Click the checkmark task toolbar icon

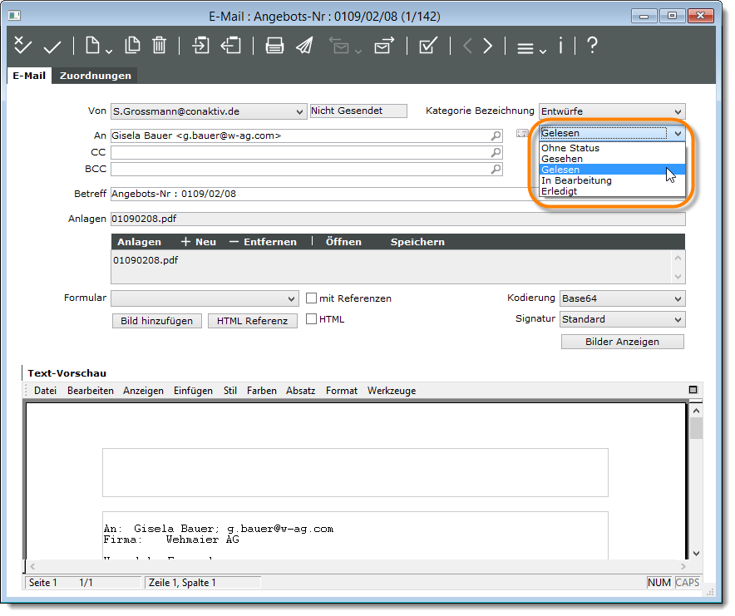click(x=428, y=46)
